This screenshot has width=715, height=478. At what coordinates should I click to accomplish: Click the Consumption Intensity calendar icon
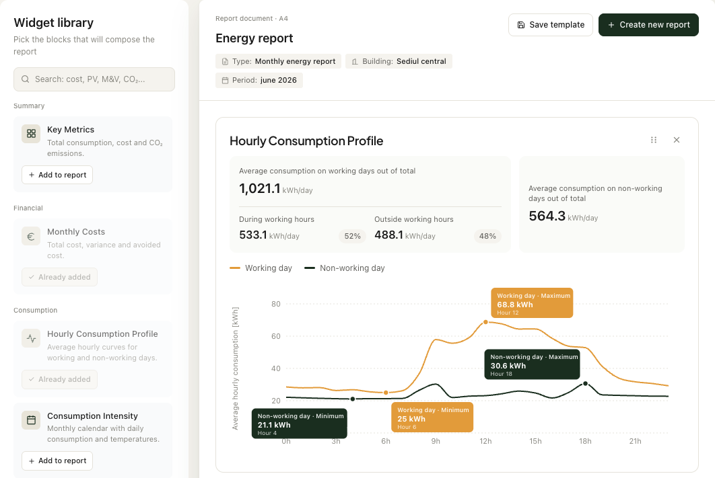31,420
